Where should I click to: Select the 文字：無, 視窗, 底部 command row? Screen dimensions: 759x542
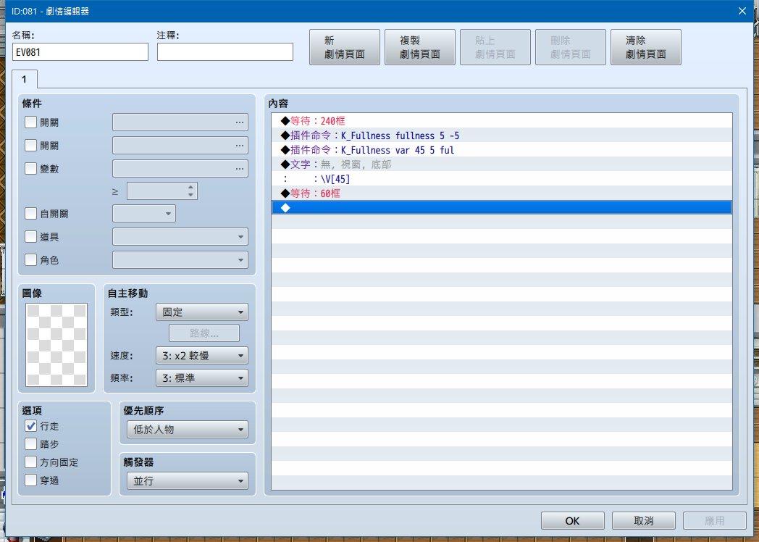[501, 164]
